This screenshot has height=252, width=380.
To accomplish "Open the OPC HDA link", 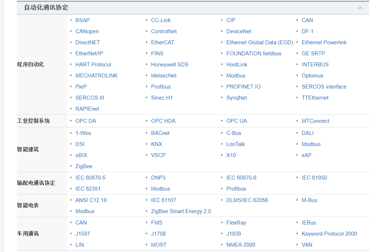I will (x=163, y=121).
